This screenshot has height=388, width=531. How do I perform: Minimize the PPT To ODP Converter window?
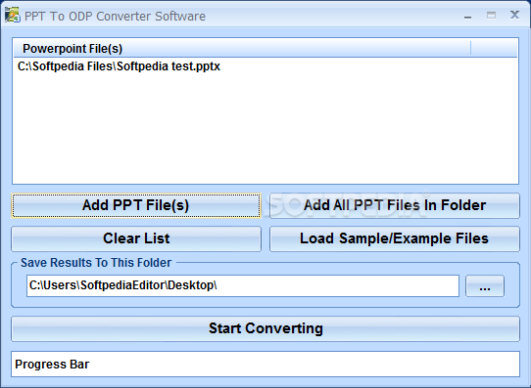(468, 17)
